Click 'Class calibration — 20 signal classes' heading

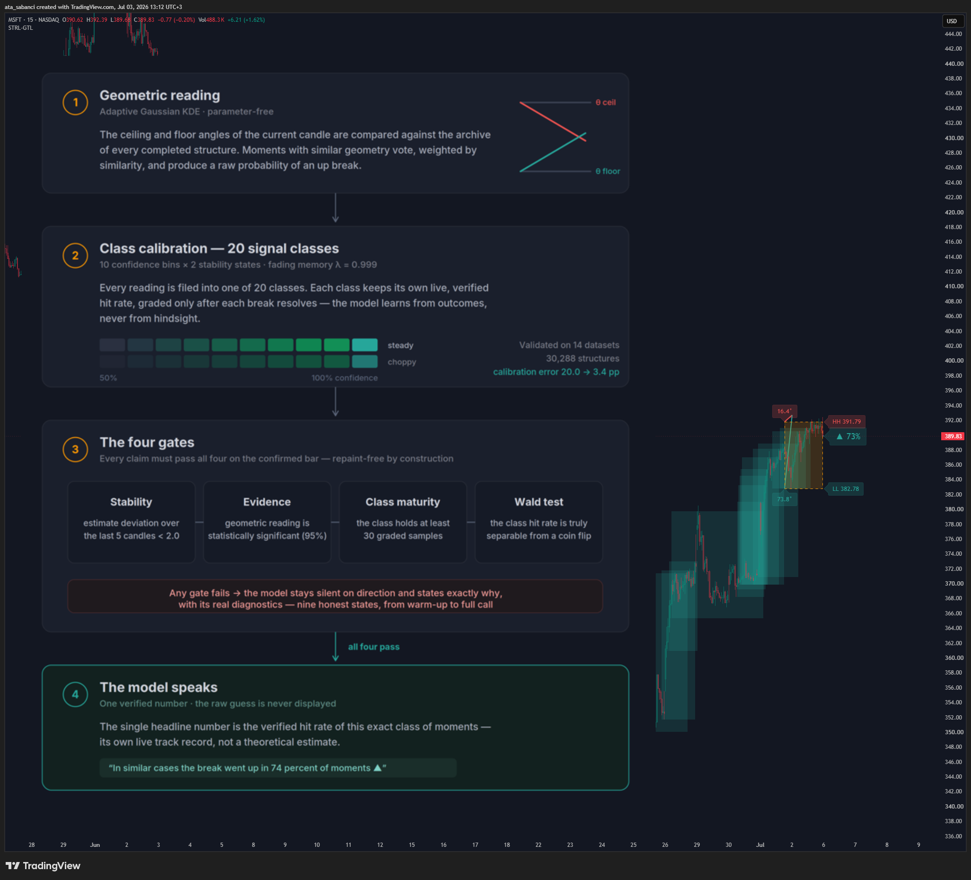(219, 248)
